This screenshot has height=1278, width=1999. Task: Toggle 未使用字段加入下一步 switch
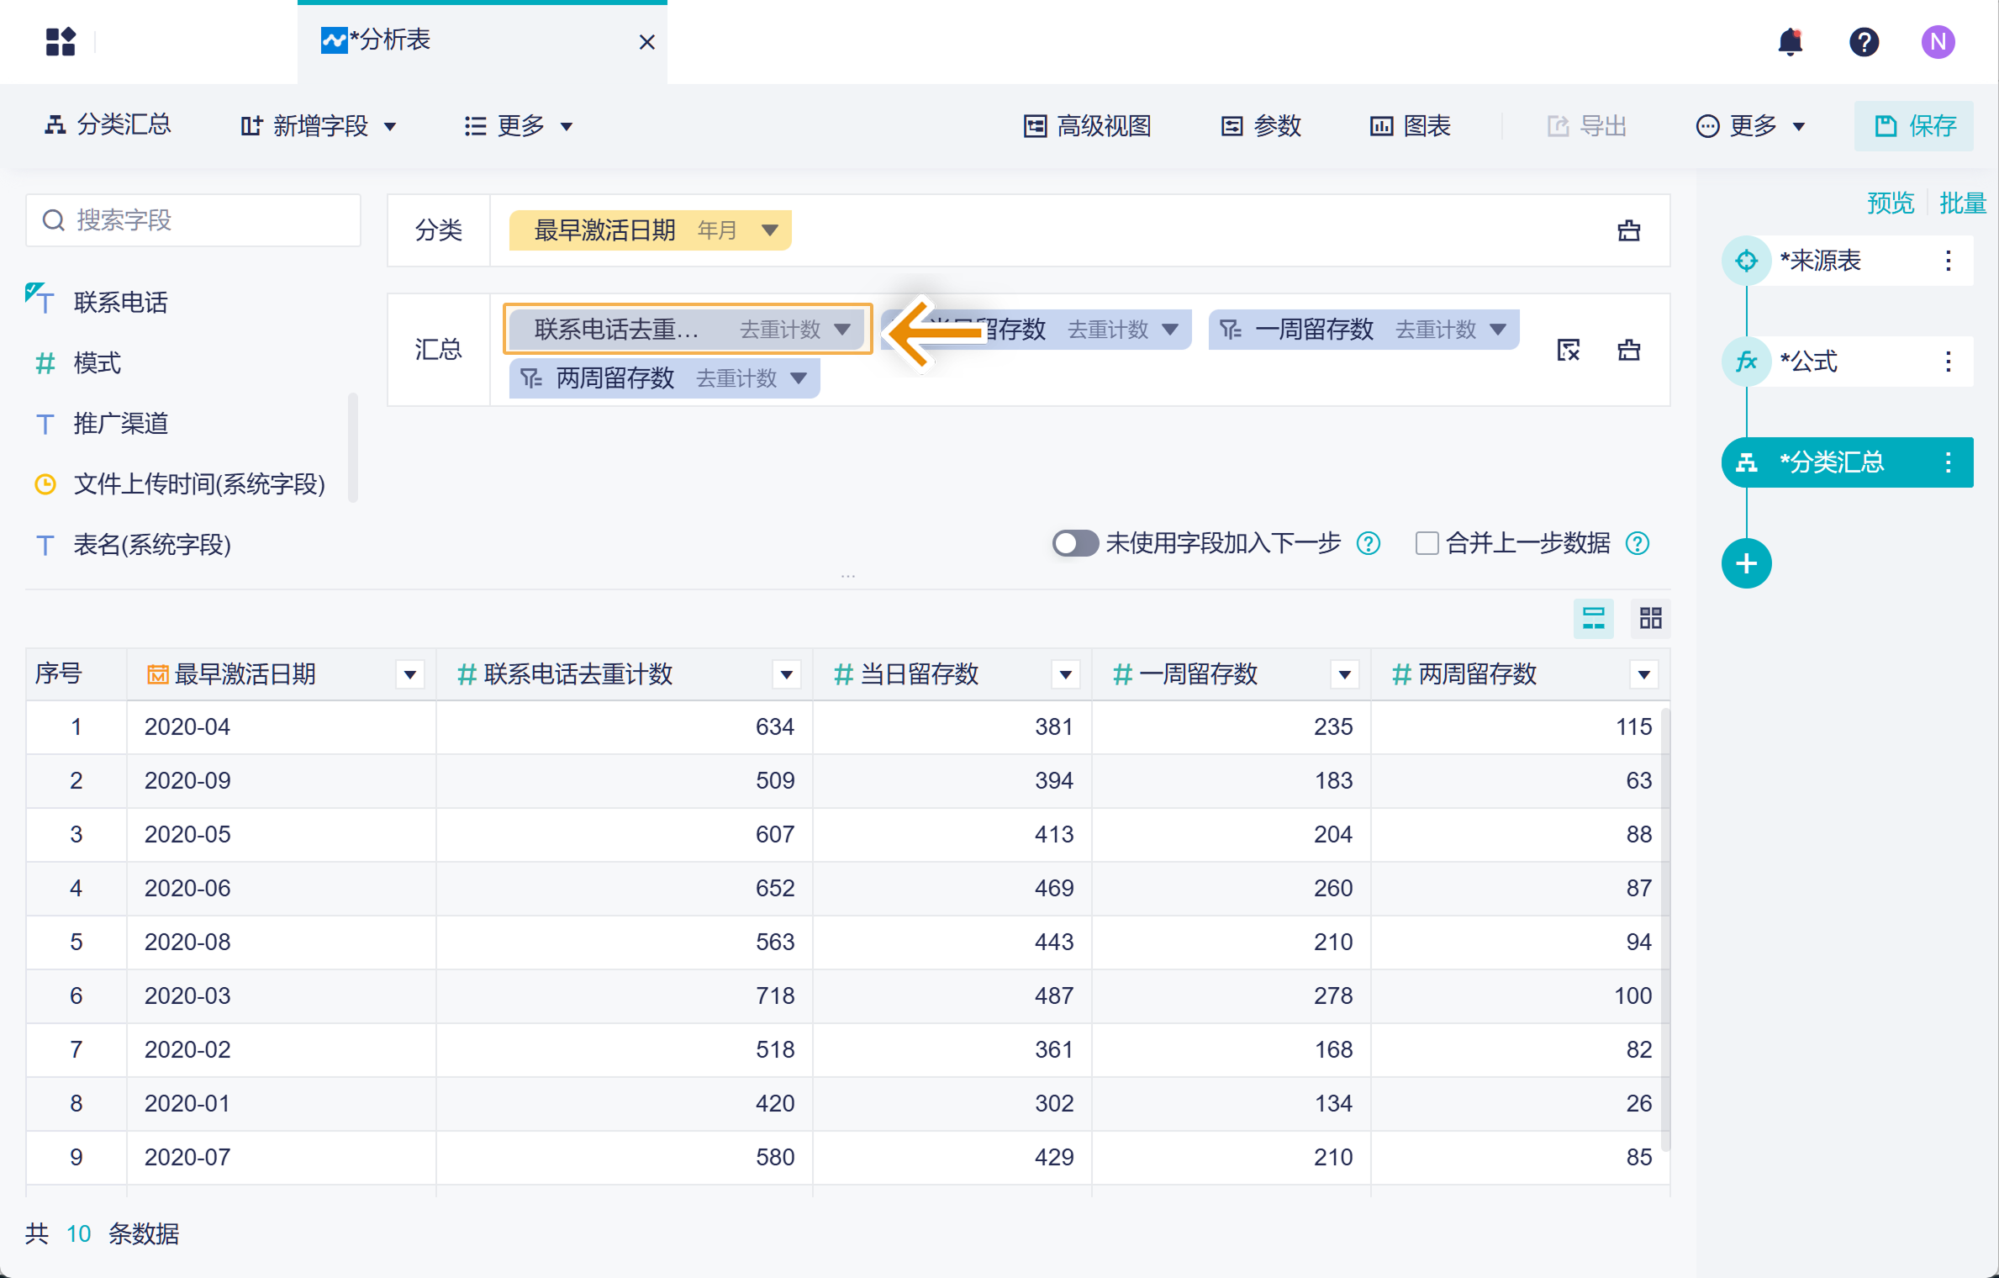click(1074, 543)
